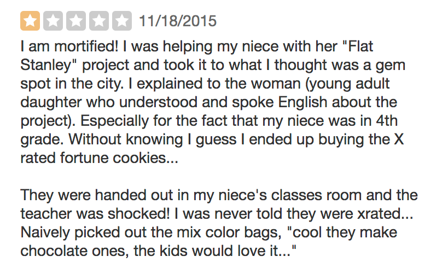Viewport: 442px width, 268px height.
Task: Click the review date 11/18/2015
Action: tap(178, 22)
